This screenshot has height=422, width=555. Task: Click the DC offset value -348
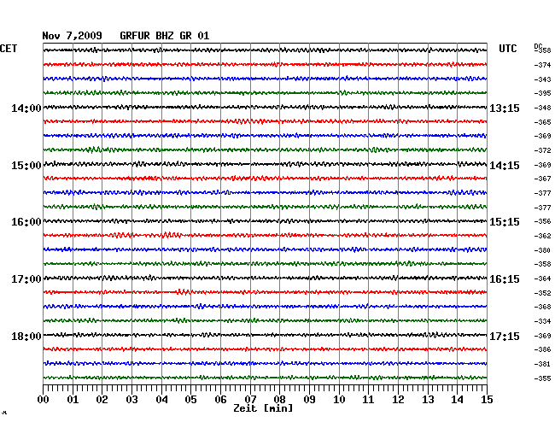[542, 108]
